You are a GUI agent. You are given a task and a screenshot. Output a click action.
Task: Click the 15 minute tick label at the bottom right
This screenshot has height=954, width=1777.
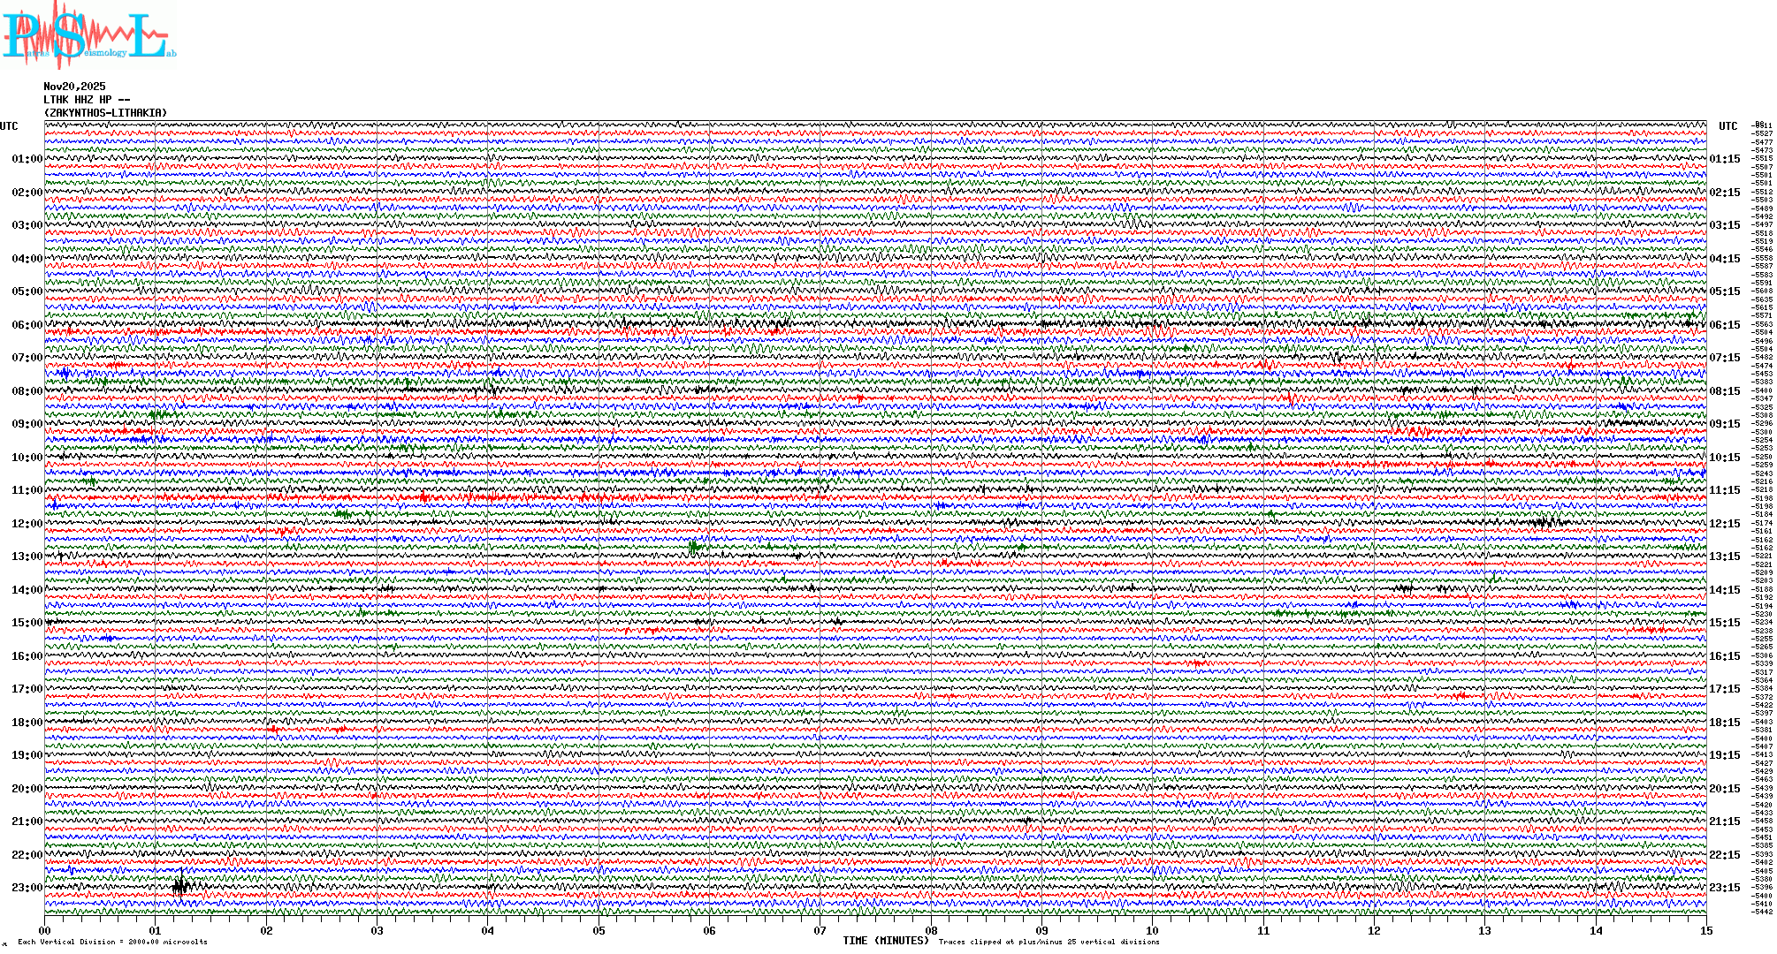click(x=1705, y=931)
